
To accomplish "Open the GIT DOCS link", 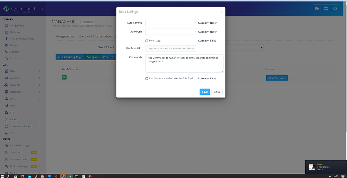I will point(87,22).
